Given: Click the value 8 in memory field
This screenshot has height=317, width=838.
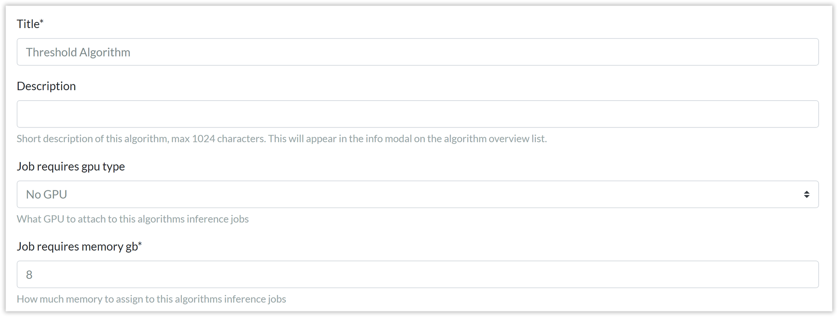Looking at the screenshot, I should (29, 275).
